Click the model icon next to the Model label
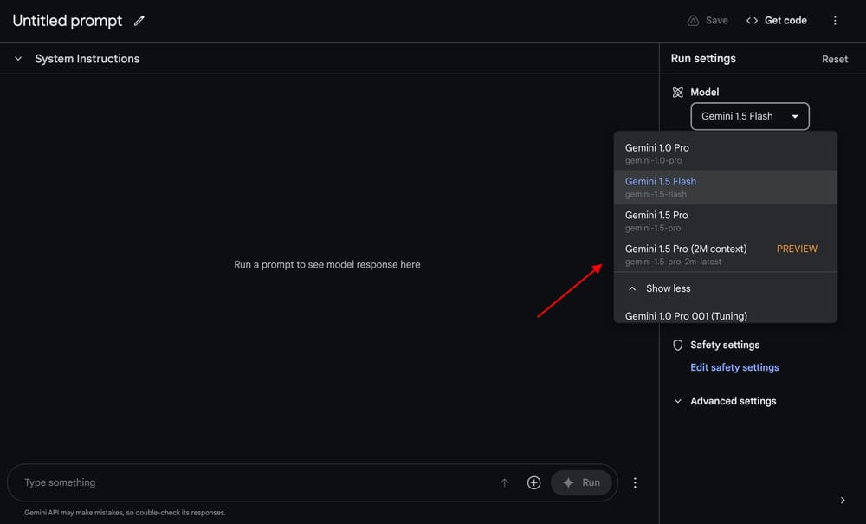866x524 pixels. pyautogui.click(x=677, y=92)
